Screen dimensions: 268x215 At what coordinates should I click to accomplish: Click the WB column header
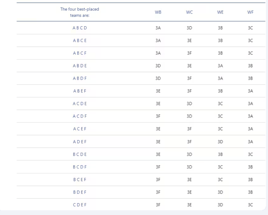[158, 12]
